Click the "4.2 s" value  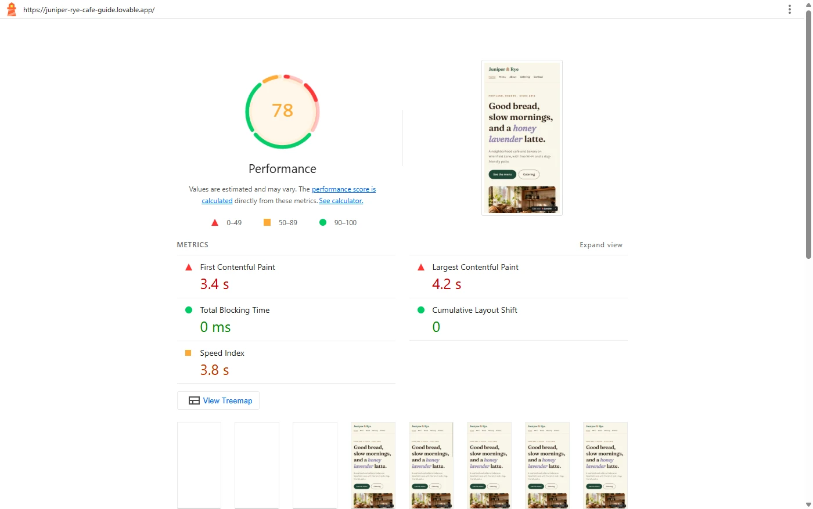click(x=447, y=284)
